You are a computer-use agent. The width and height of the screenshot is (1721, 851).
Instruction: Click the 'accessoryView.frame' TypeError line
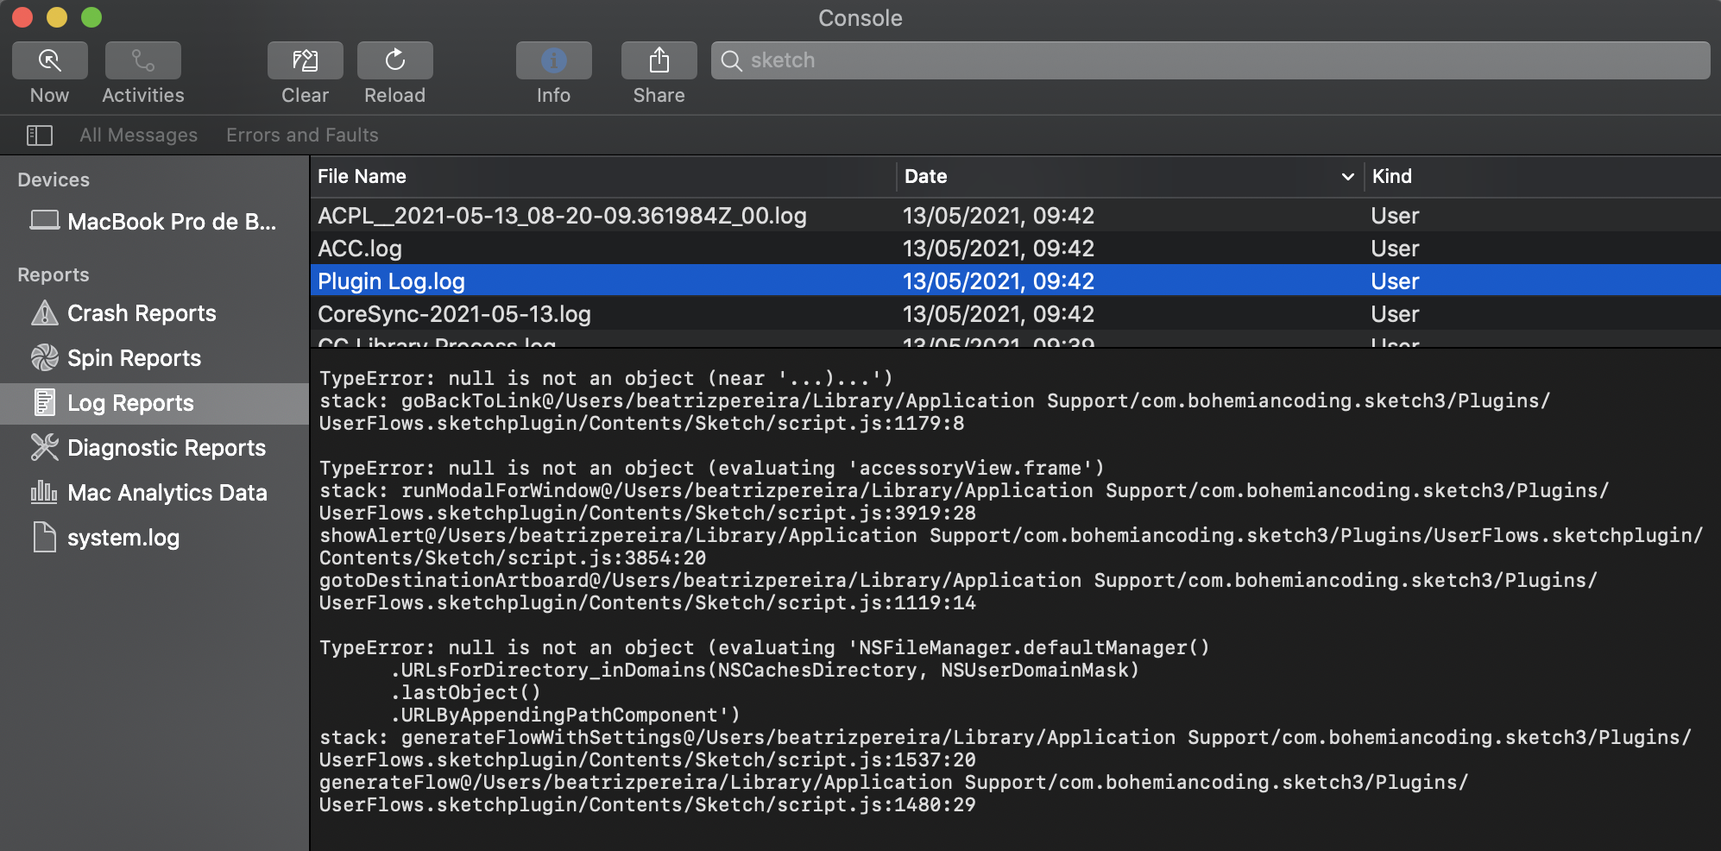(712, 468)
